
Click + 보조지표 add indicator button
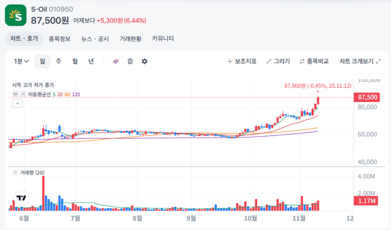[x=242, y=61]
